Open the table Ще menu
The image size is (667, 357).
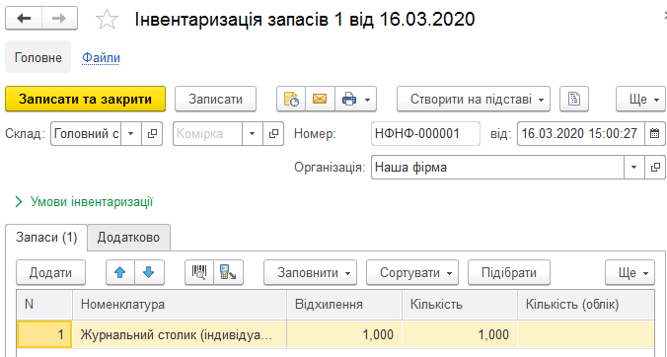630,272
